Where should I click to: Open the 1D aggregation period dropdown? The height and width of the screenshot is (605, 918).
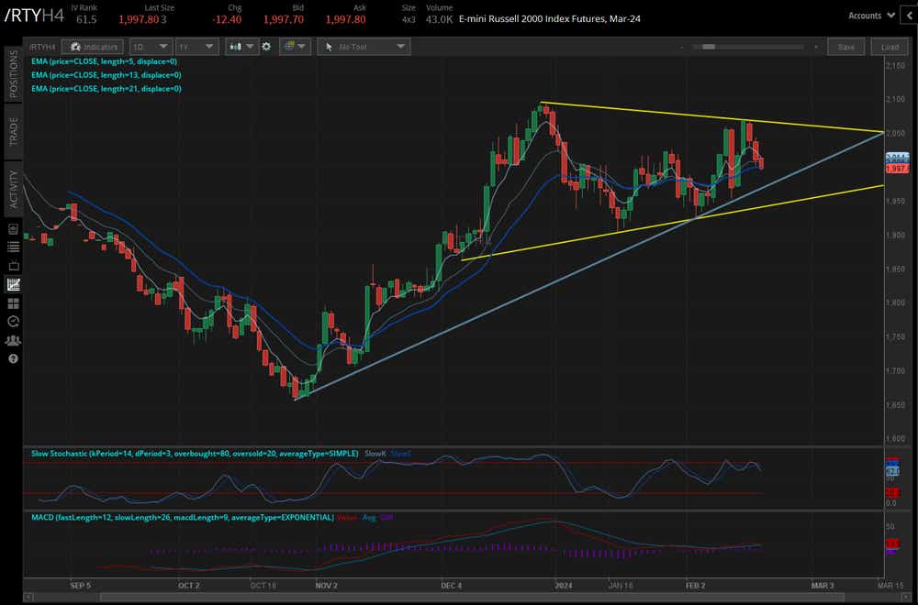click(x=151, y=47)
